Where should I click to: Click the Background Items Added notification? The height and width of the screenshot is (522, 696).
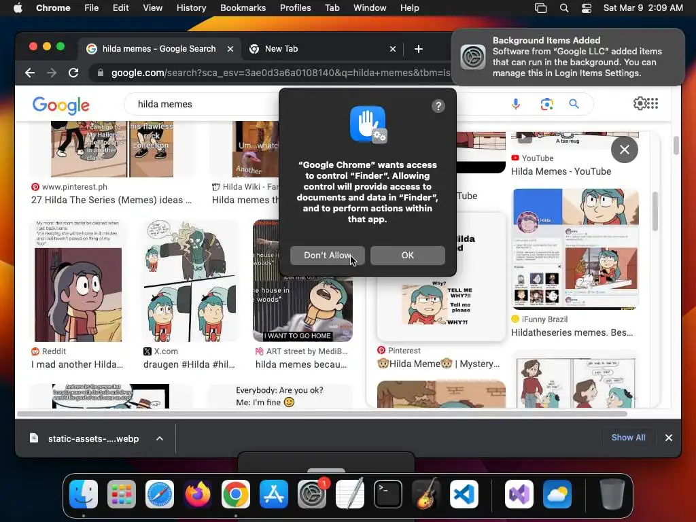click(x=568, y=57)
